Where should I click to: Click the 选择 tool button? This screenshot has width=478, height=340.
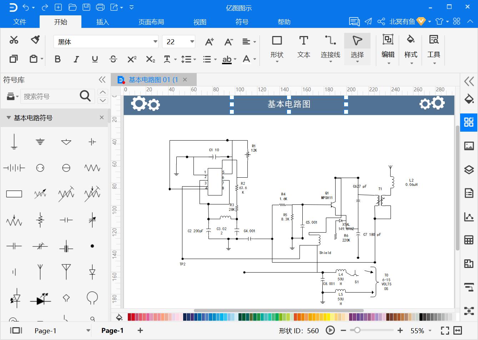pyautogui.click(x=357, y=47)
